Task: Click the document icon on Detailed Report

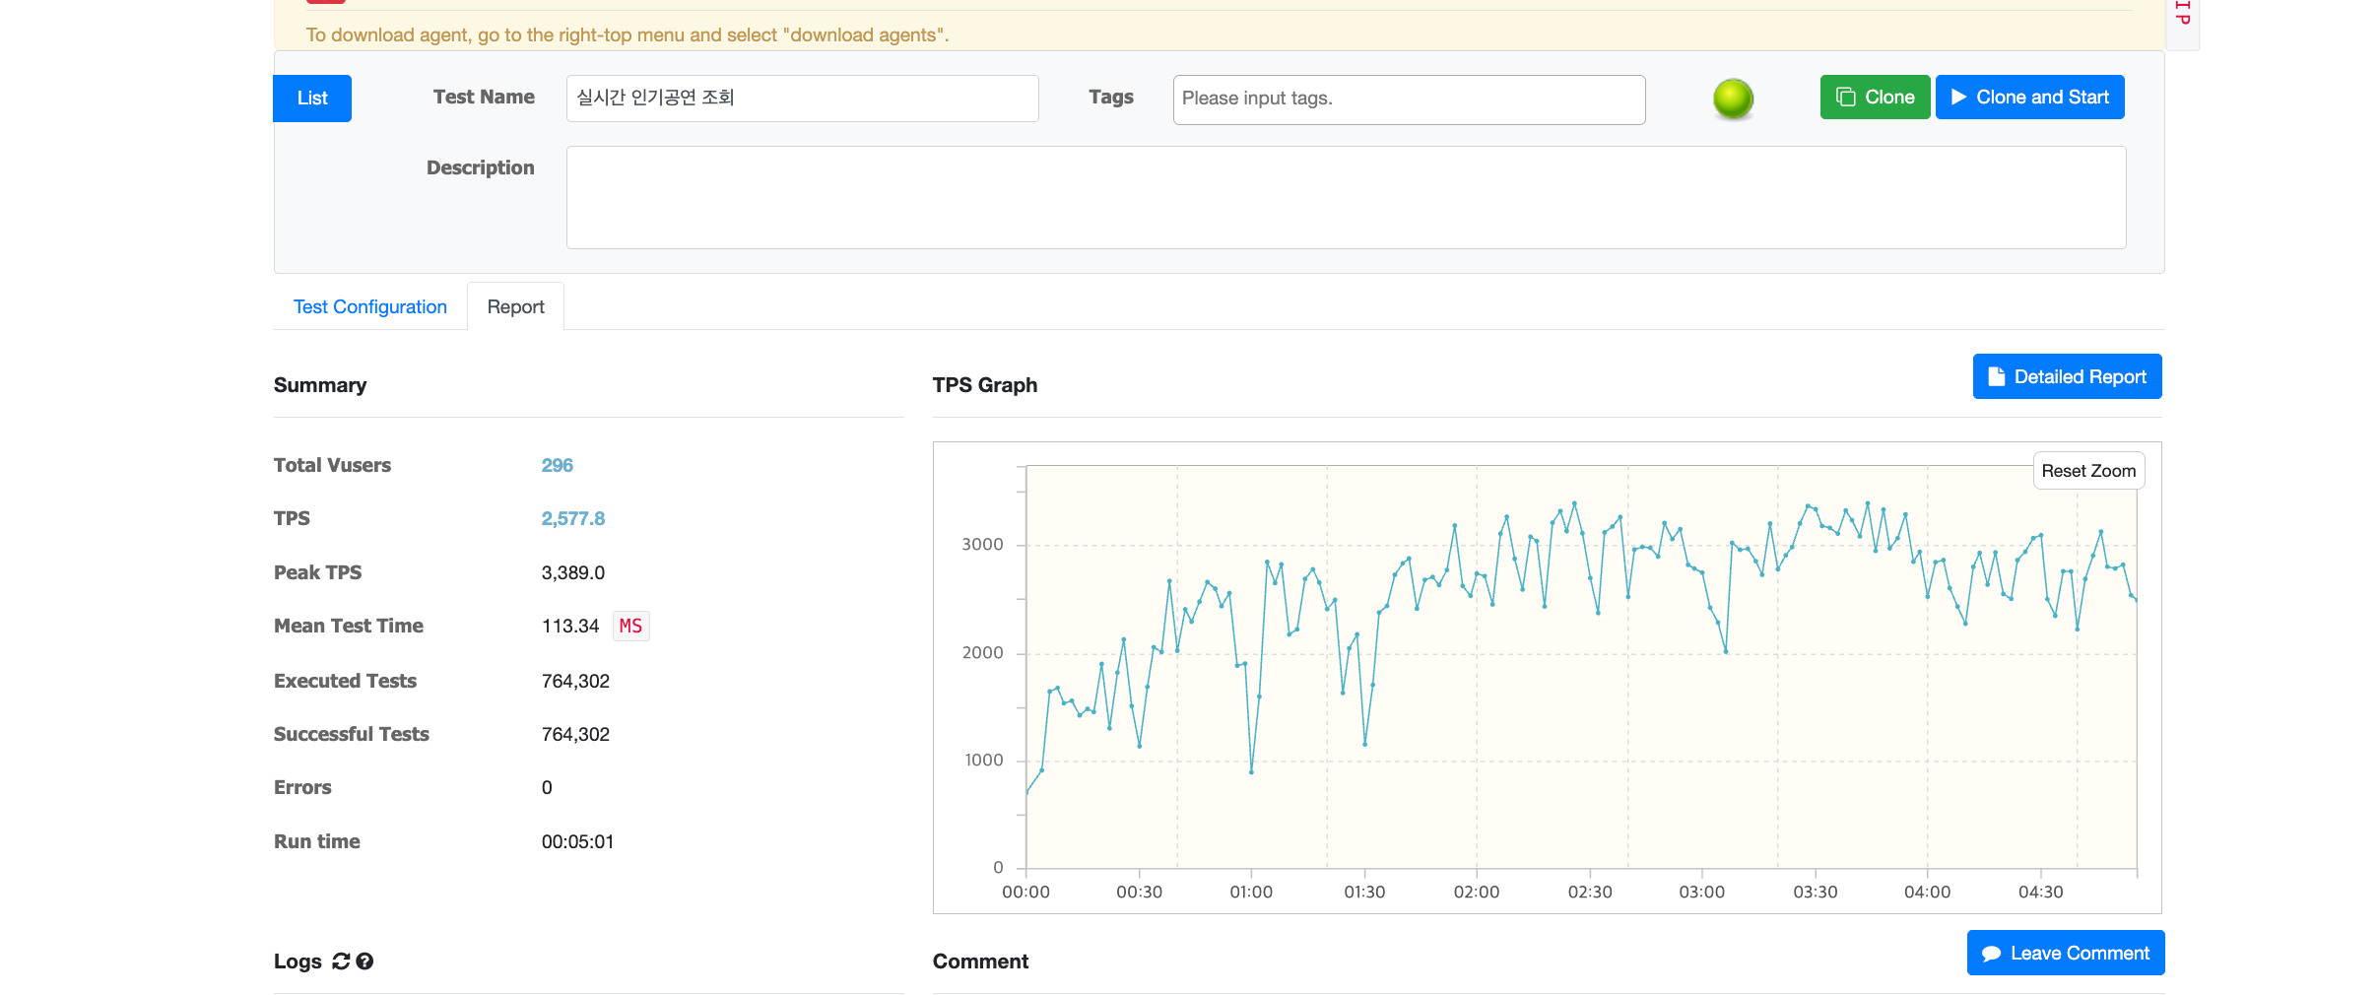Action: click(x=1996, y=376)
